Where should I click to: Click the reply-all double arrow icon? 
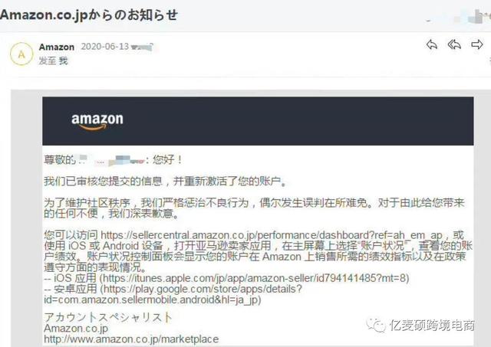(x=454, y=44)
